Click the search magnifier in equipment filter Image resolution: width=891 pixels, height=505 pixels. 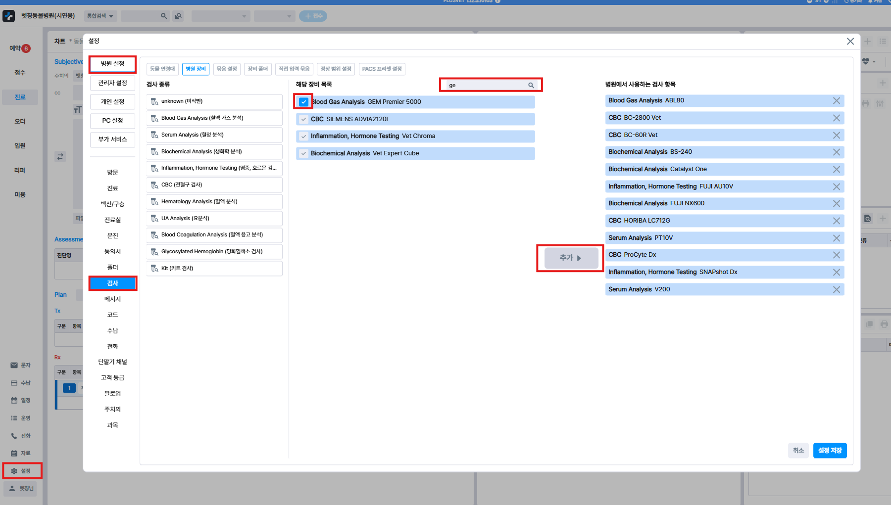coord(531,85)
